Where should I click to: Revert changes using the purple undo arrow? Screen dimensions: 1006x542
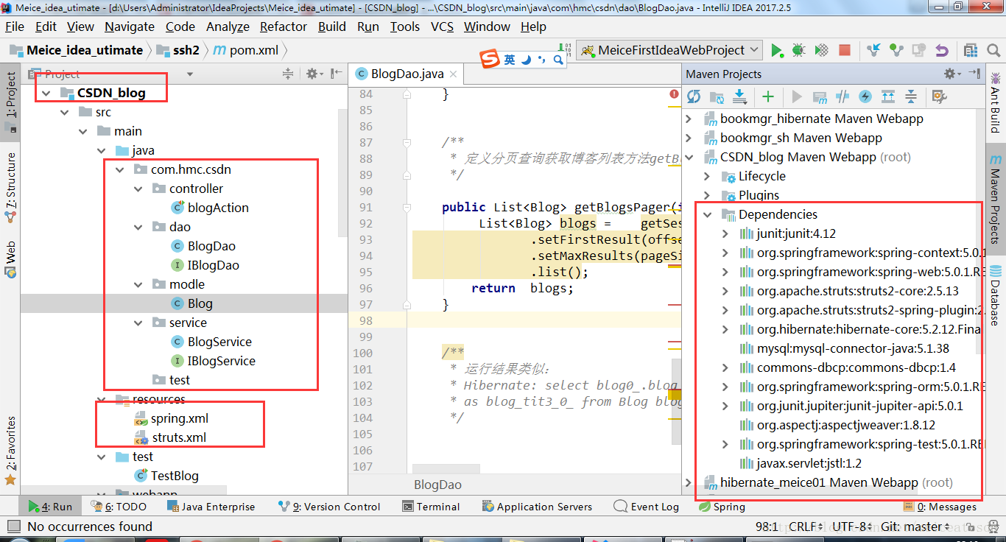click(941, 50)
